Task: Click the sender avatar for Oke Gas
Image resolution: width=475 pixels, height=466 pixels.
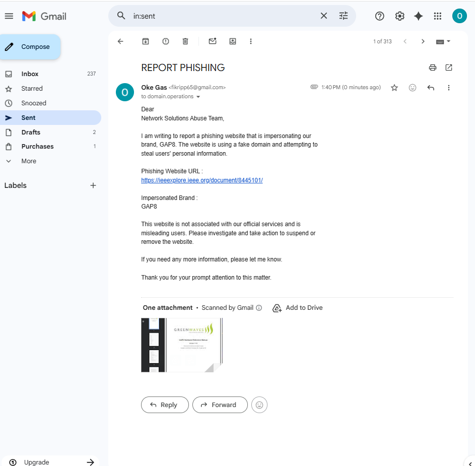Action: pyautogui.click(x=125, y=92)
